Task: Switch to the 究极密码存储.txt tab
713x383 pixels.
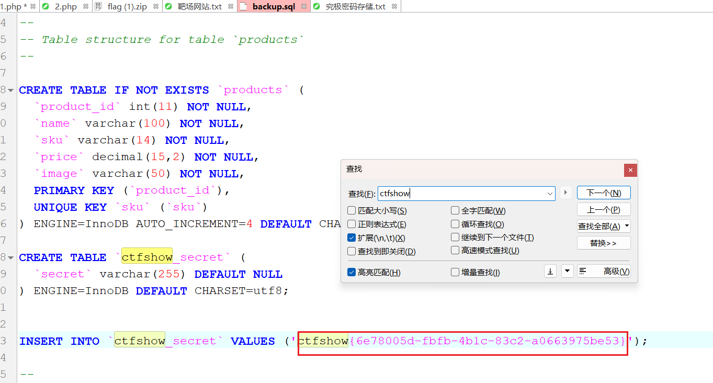Action: [356, 6]
